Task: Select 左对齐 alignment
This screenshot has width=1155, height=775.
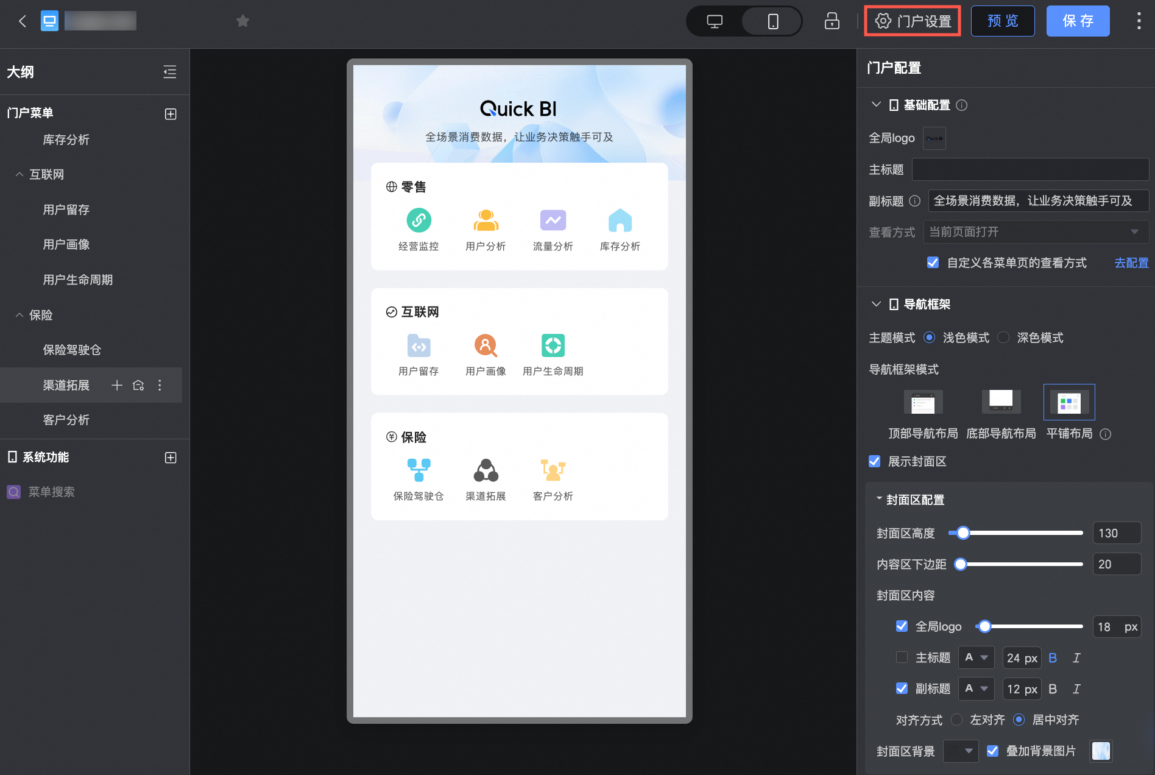Action: (x=956, y=720)
